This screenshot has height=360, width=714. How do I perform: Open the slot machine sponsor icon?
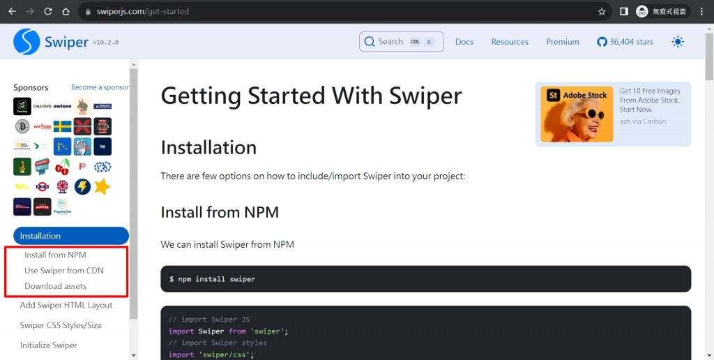(x=102, y=126)
